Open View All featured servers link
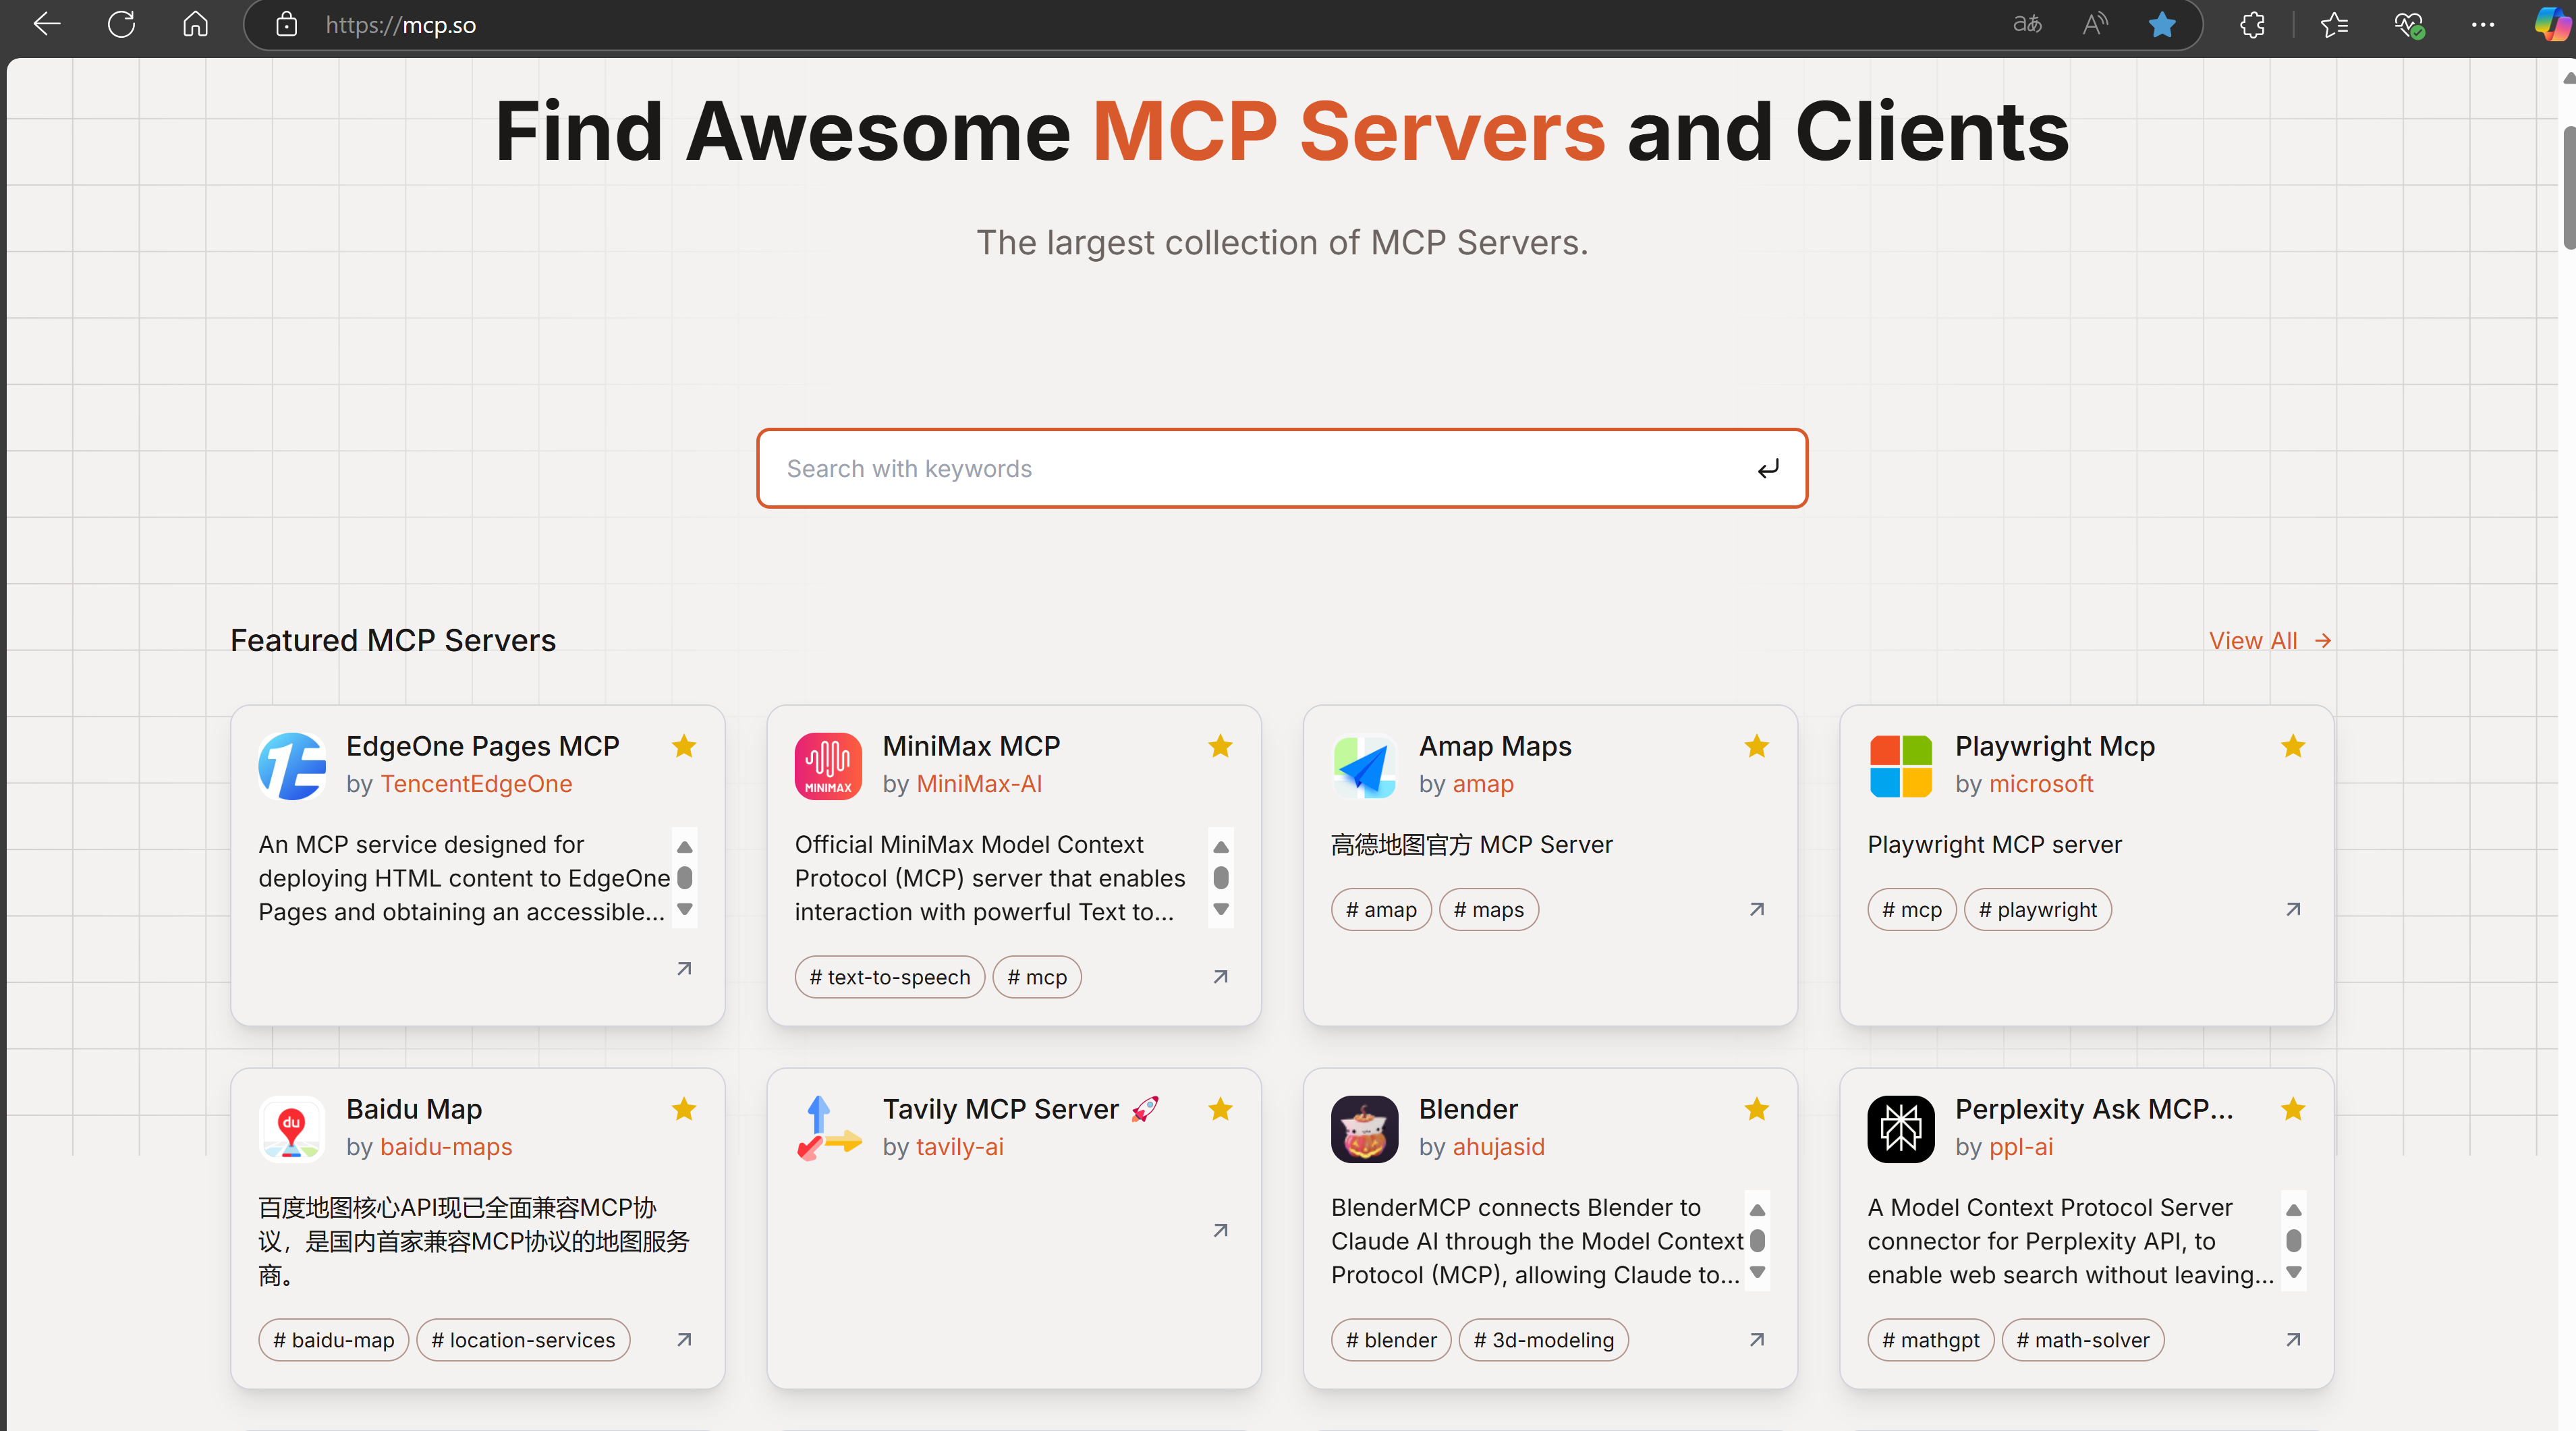Viewport: 2576px width, 1431px height. pyautogui.click(x=2269, y=640)
